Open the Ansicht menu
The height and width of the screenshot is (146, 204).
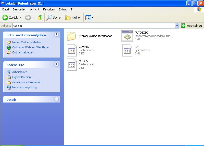(x=35, y=9)
